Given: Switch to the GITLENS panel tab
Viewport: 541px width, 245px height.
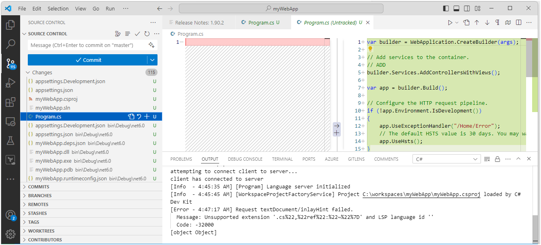Looking at the screenshot, I should click(x=356, y=159).
